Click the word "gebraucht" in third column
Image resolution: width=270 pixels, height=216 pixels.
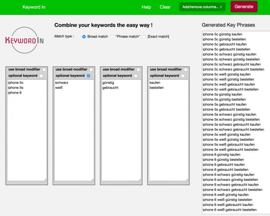[110, 88]
